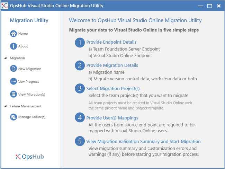Open View Migration Validation Summary and Start Migration
The image size is (225, 169).
tap(143, 141)
